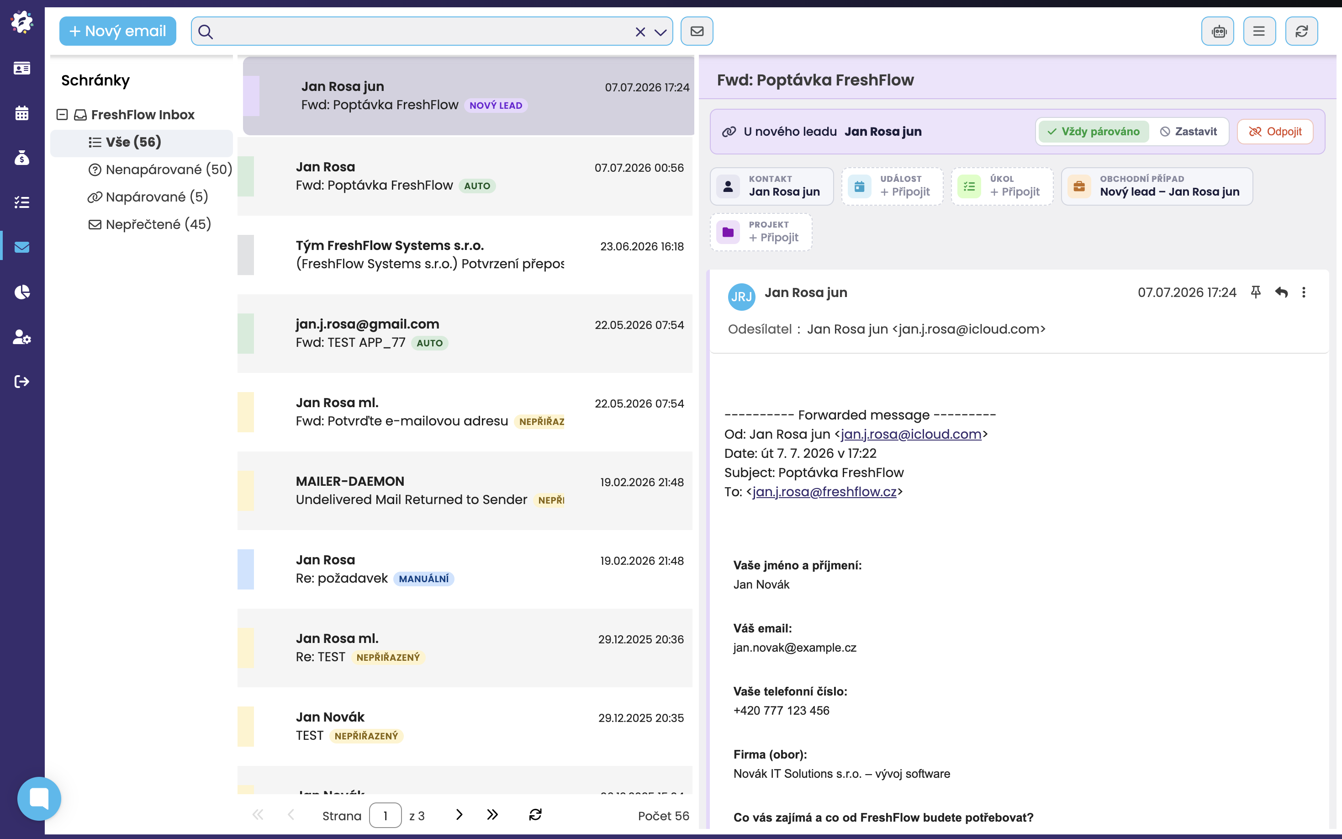Open the contacts card icon in sidebar
Image resolution: width=1342 pixels, height=839 pixels.
tap(21, 68)
